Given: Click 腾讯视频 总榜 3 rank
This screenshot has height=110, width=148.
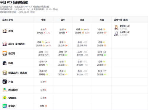Looking at the screenshot, I should click(x=44, y=90).
